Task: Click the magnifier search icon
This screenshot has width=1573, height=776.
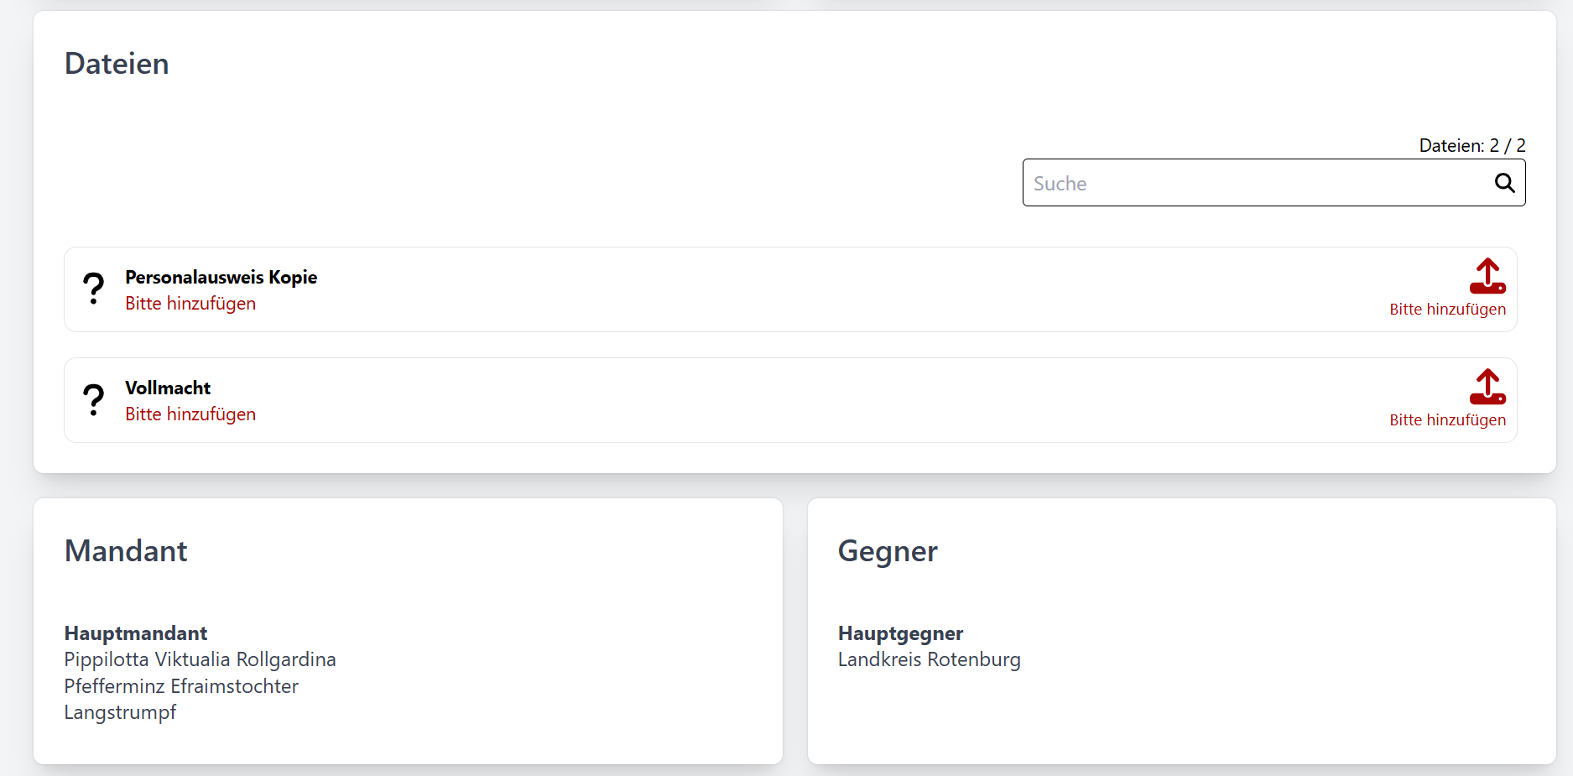Action: click(x=1504, y=183)
